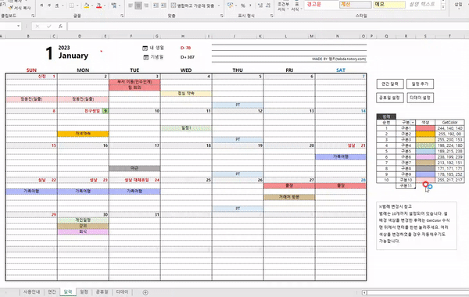Click the 일정 추가 button
The image size is (469, 297).
(420, 84)
